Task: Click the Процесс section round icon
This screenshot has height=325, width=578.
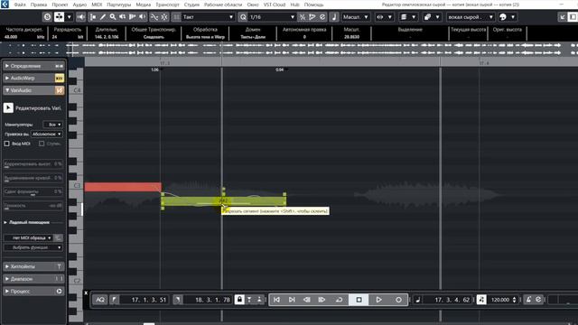Action: point(60,291)
